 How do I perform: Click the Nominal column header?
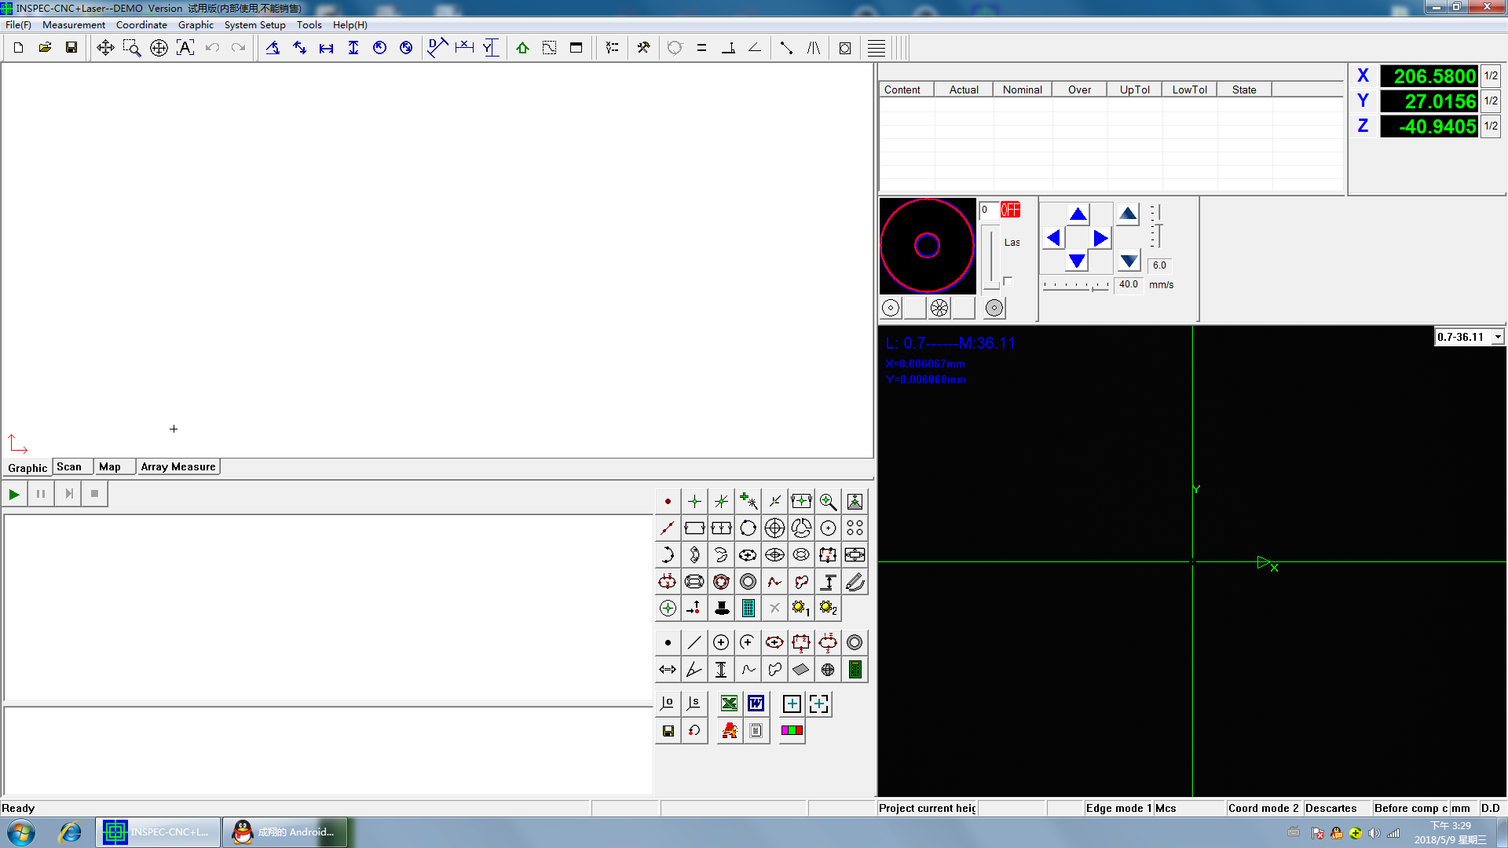[1023, 90]
